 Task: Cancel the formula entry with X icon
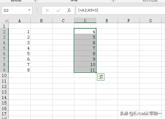47,10
